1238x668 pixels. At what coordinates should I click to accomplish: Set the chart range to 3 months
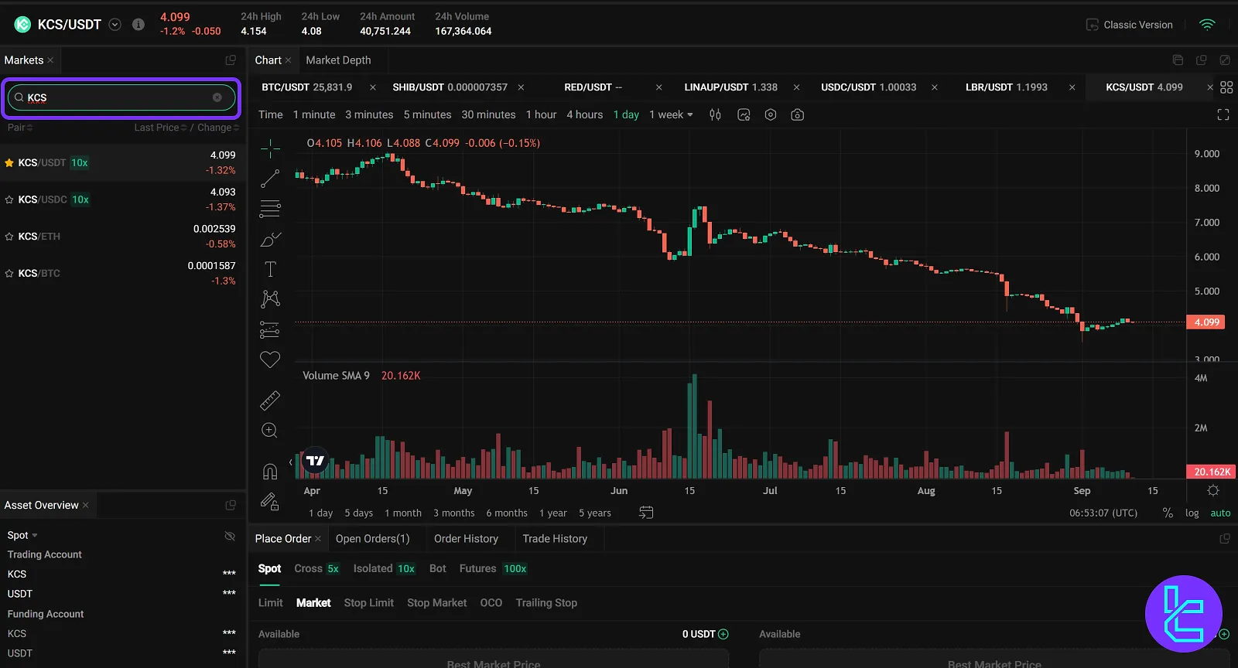pyautogui.click(x=454, y=513)
